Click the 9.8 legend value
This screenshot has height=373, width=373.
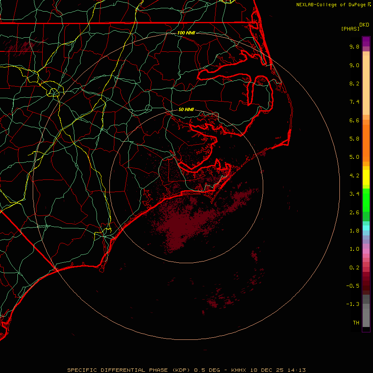point(354,46)
